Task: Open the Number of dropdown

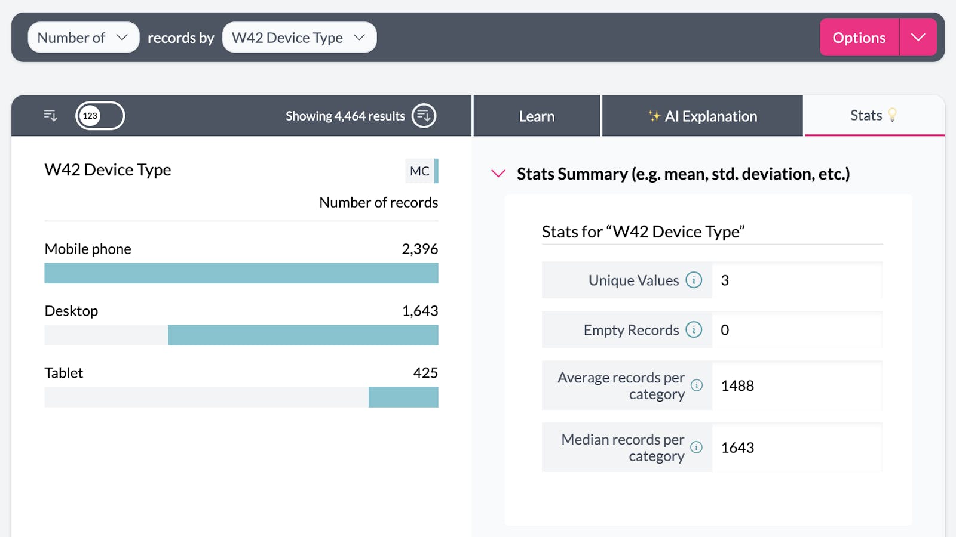Action: (x=83, y=38)
